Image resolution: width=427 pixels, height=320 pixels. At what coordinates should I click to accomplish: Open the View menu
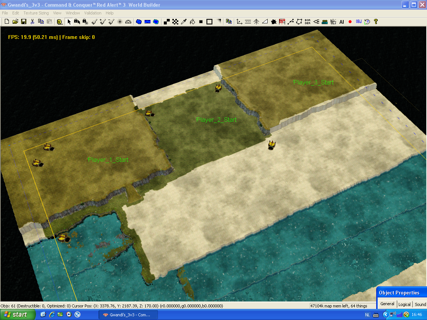coord(57,13)
